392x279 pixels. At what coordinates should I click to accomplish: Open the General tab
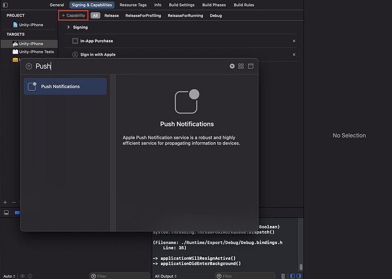point(57,5)
